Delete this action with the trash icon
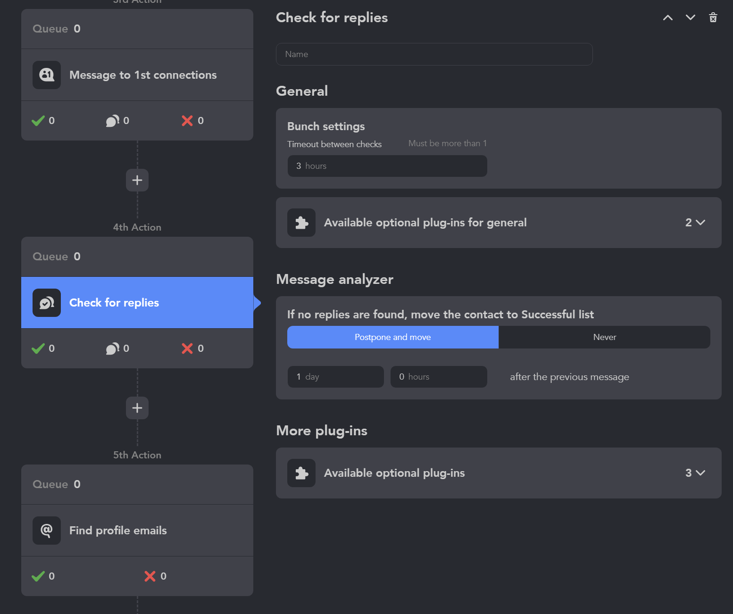The width and height of the screenshot is (733, 614). point(713,18)
